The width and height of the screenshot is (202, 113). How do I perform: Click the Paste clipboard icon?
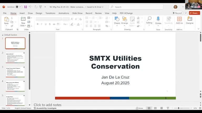pos(6,19)
